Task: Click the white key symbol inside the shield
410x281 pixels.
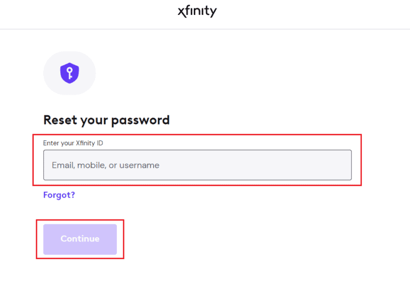Action: 69,73
